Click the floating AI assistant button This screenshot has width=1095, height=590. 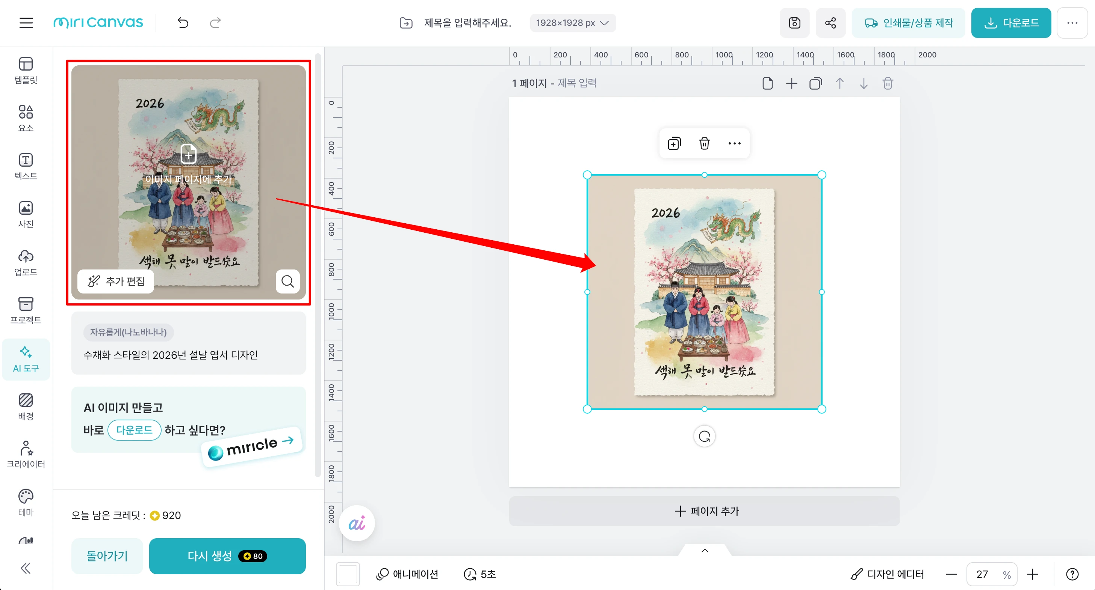tap(357, 523)
